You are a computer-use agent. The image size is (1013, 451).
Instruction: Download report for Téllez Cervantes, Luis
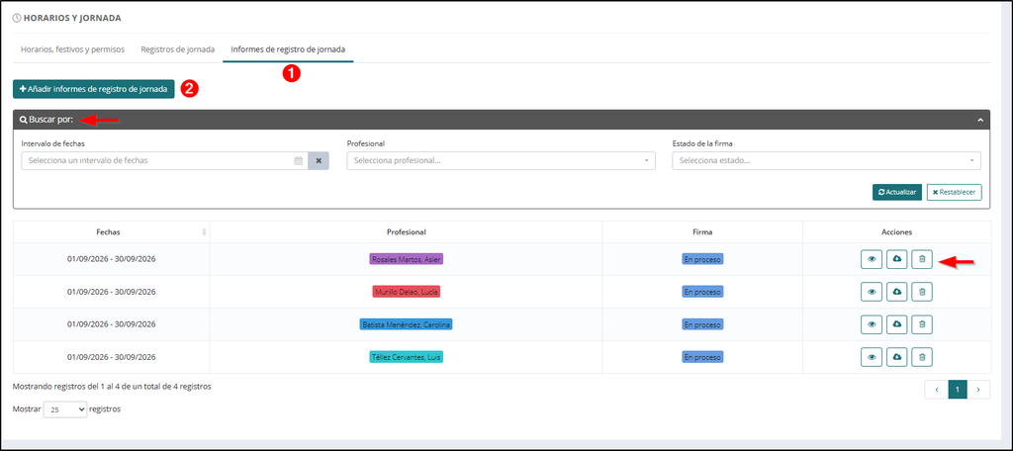coord(896,357)
